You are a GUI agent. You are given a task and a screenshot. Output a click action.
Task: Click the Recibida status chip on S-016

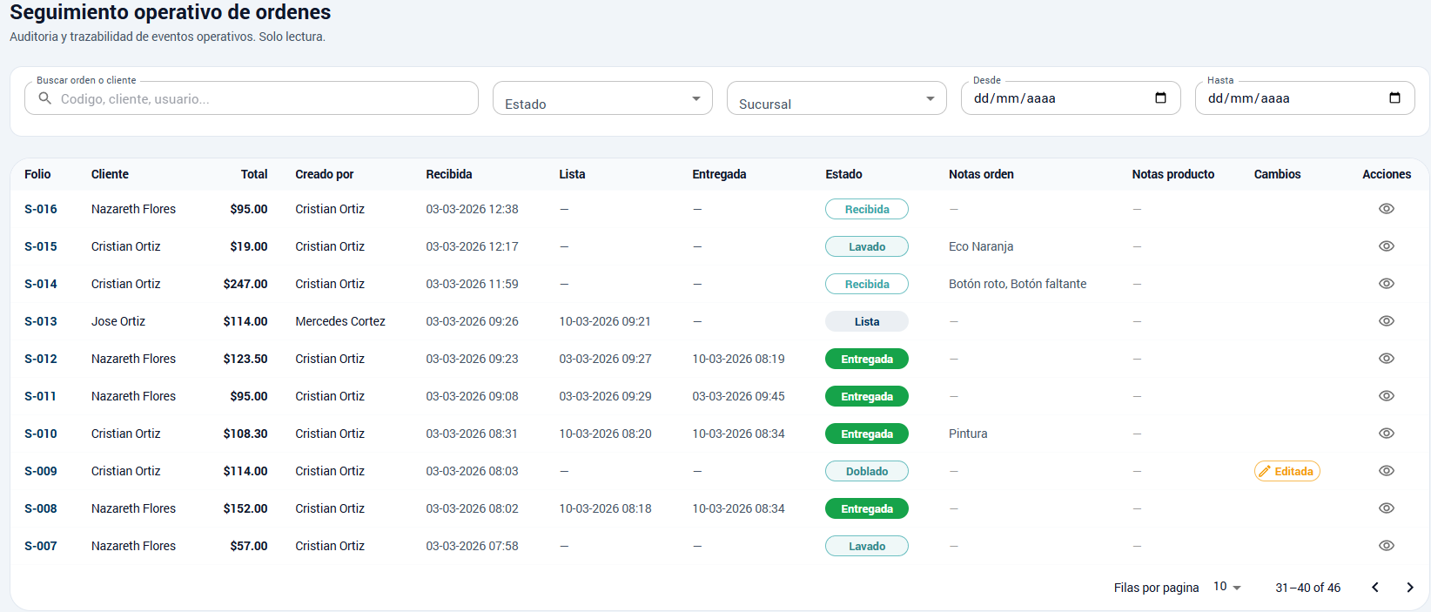point(867,209)
